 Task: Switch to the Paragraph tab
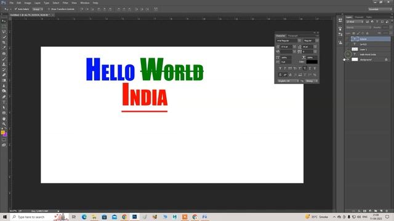coord(293,36)
